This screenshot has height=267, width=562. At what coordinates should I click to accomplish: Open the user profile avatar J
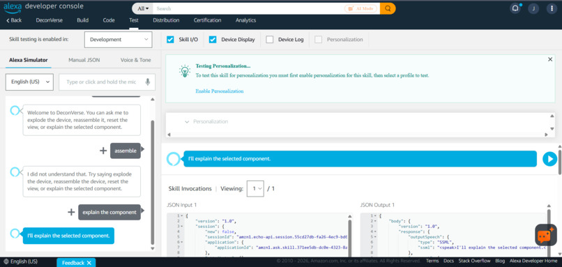tap(533, 9)
